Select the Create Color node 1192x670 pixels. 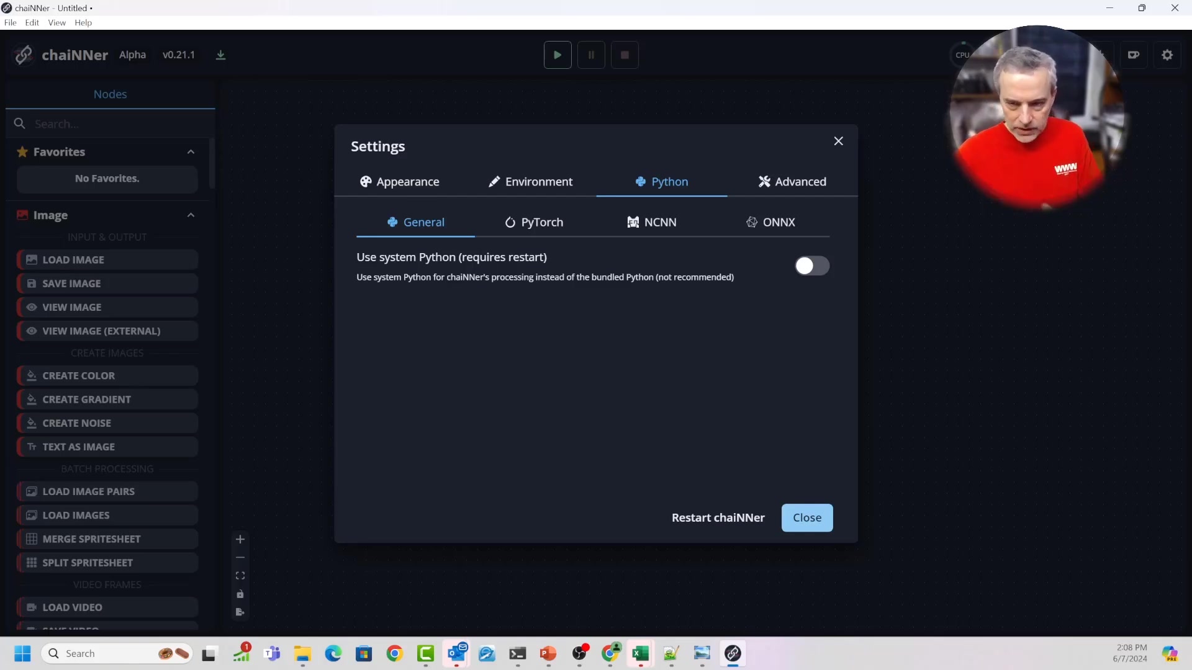(x=107, y=376)
